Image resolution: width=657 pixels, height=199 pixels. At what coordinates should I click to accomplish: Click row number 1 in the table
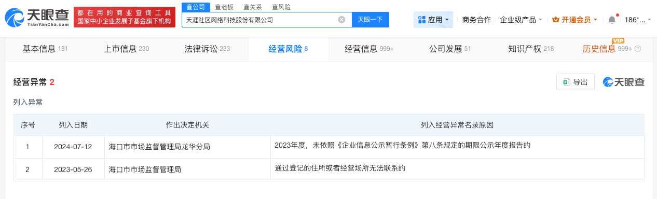tap(28, 147)
